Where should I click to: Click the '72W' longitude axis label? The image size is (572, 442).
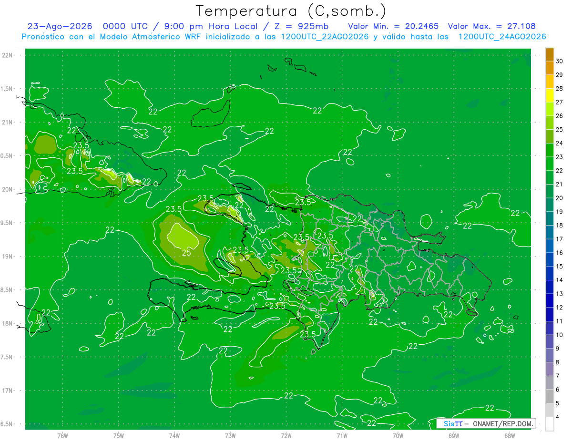point(286,436)
